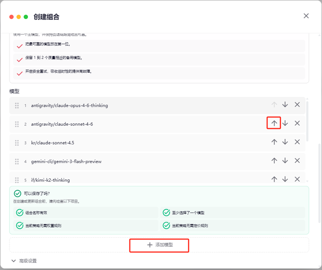Move if/kimi-k2-thinking up
Screen dimensions: 322x270
(274, 179)
